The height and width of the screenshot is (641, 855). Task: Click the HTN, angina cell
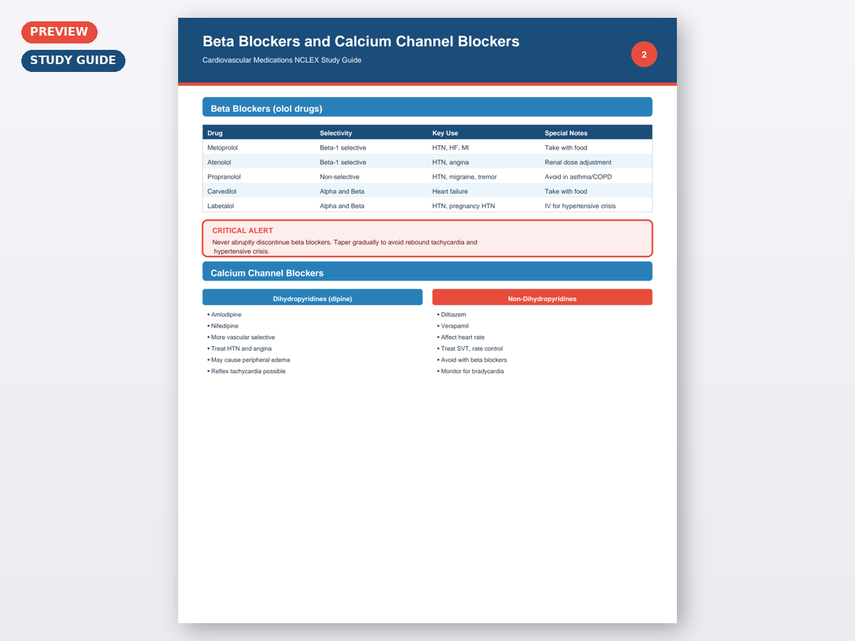click(x=450, y=162)
